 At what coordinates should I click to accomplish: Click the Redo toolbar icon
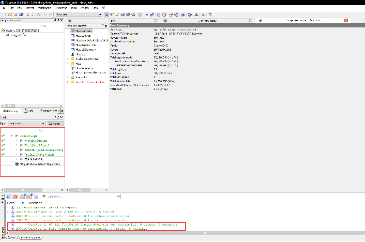pyautogui.click(x=50, y=14)
